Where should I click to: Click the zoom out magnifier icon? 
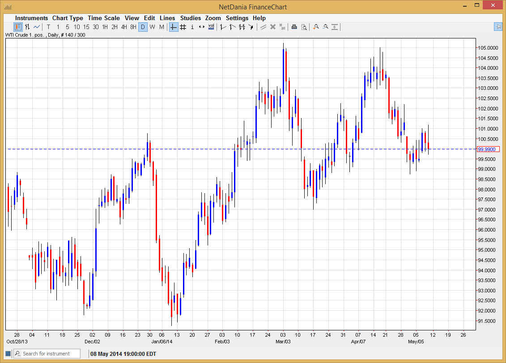325,27
